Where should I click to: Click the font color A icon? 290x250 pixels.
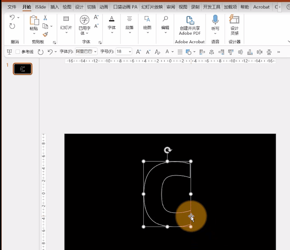coord(167,52)
